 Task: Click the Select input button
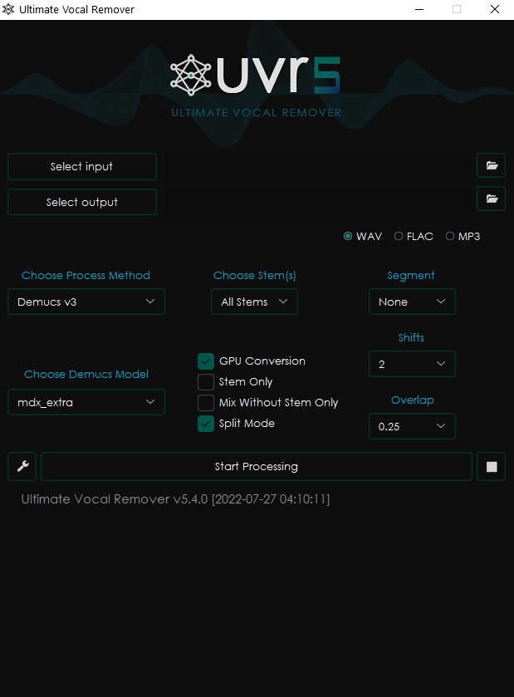82,166
